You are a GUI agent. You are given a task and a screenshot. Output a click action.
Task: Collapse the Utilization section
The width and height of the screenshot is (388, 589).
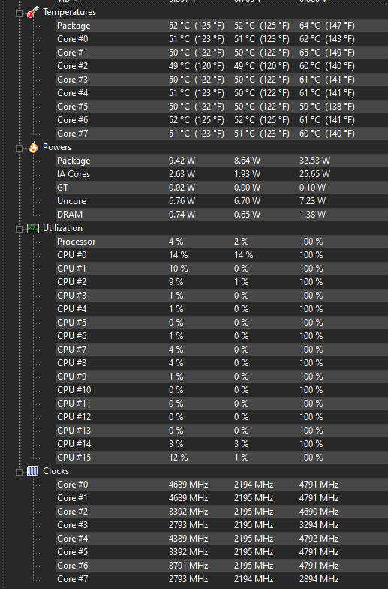[19, 229]
